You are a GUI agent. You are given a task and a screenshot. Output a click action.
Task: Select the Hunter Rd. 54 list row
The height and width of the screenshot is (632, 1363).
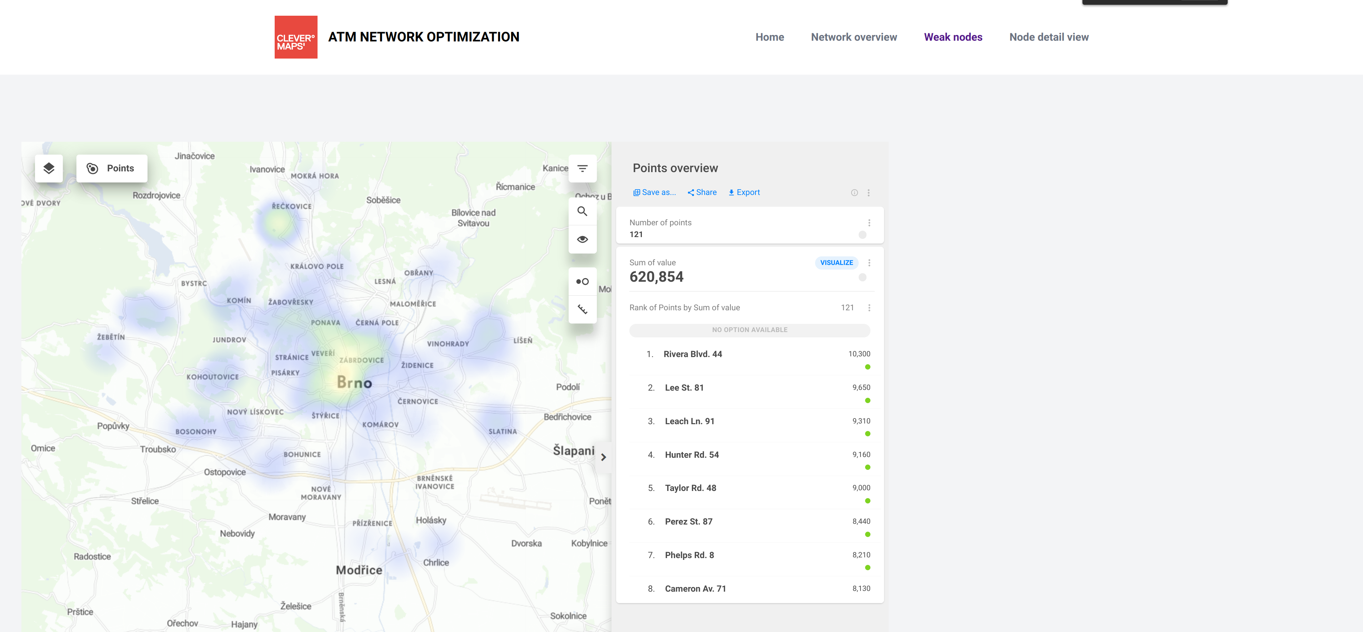coord(692,455)
